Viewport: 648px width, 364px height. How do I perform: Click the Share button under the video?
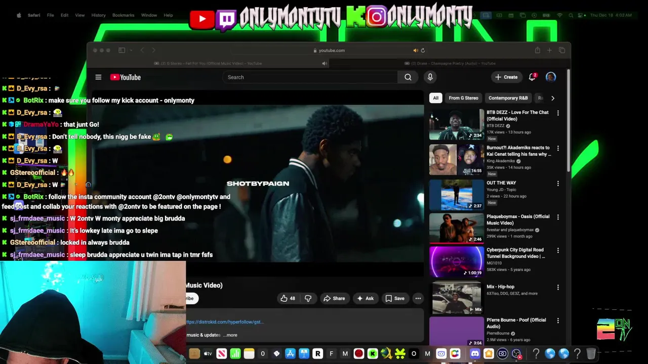coord(334,298)
